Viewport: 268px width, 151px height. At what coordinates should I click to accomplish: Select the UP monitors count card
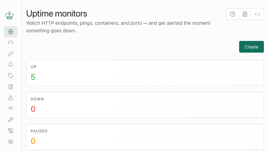click(x=145, y=73)
